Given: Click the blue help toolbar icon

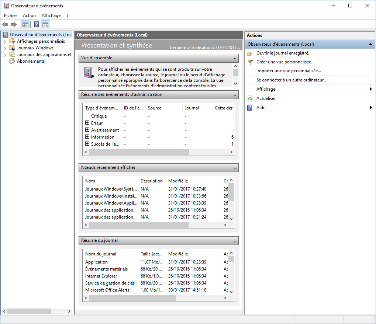Looking at the screenshot, I should coord(37,25).
